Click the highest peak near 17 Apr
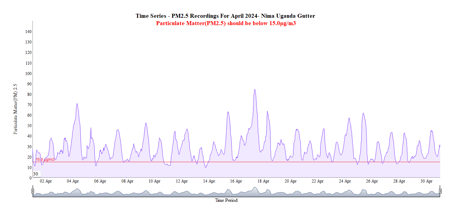Screen dimensions: 454x215 255,90
